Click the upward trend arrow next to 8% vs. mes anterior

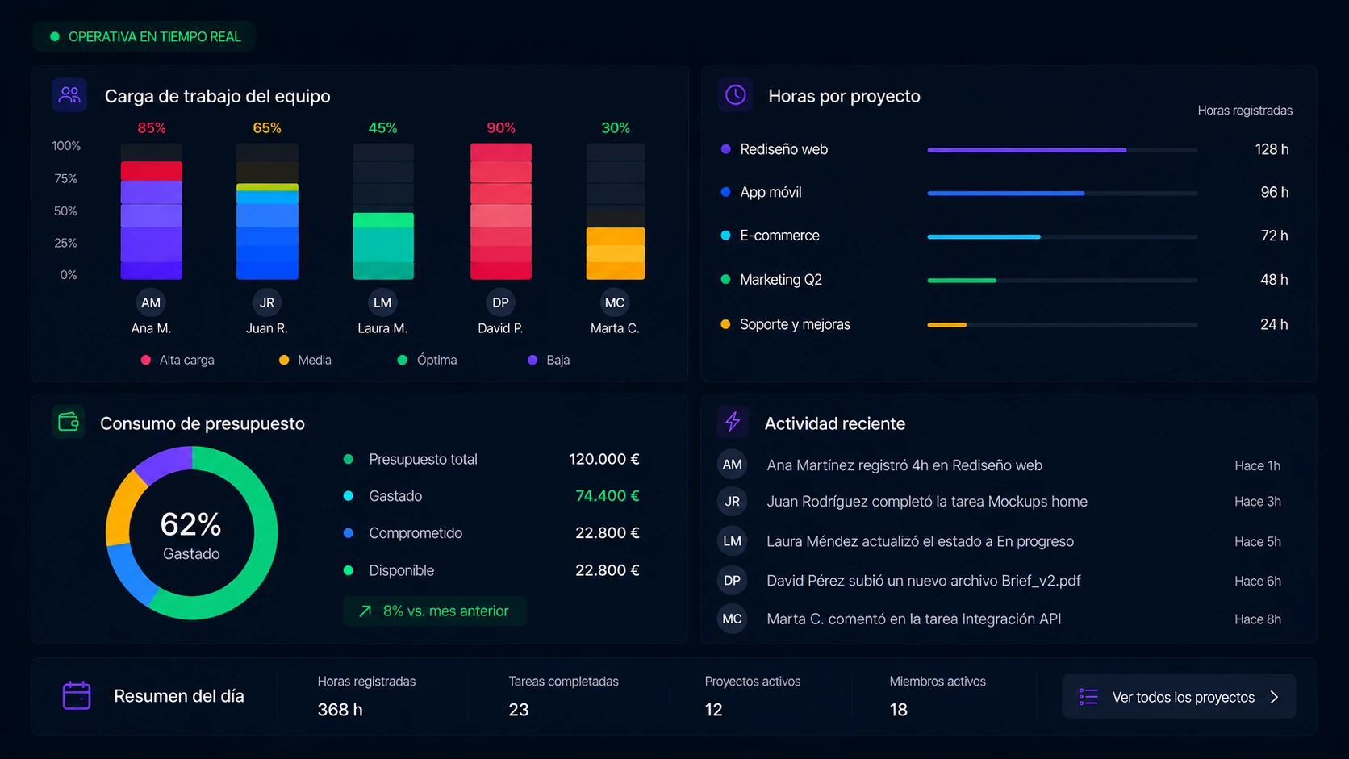click(x=365, y=611)
